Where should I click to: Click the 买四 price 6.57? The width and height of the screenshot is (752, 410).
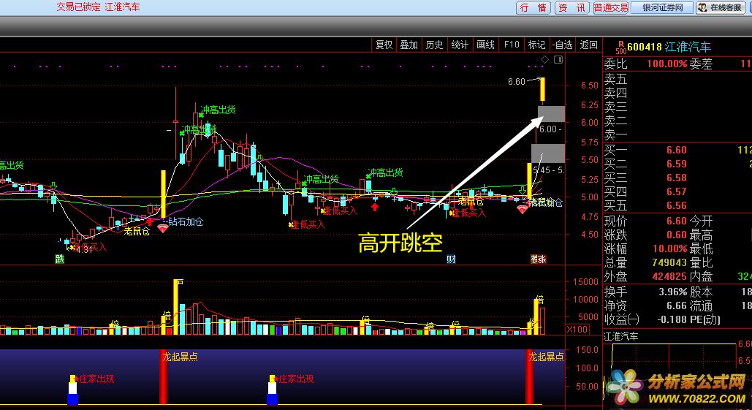676,191
